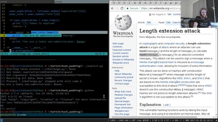Open the Contributions link at top
The image size is (218, 122).
(x=177, y=14)
